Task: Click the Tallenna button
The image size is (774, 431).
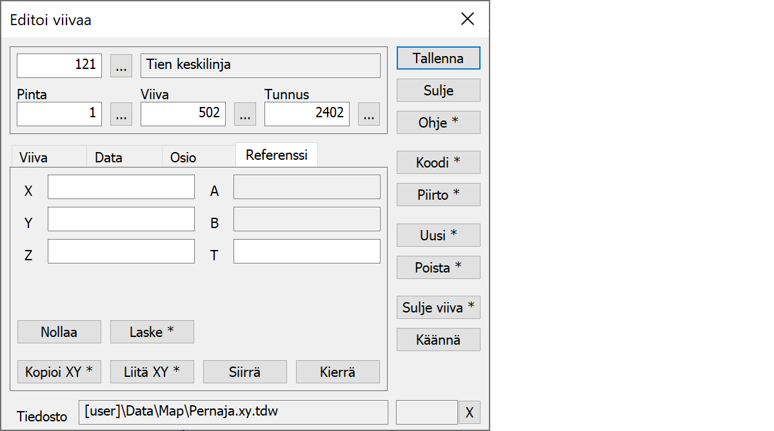Action: point(439,58)
